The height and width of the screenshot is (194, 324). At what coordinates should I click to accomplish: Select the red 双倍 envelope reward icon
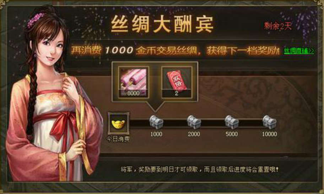click(x=177, y=82)
